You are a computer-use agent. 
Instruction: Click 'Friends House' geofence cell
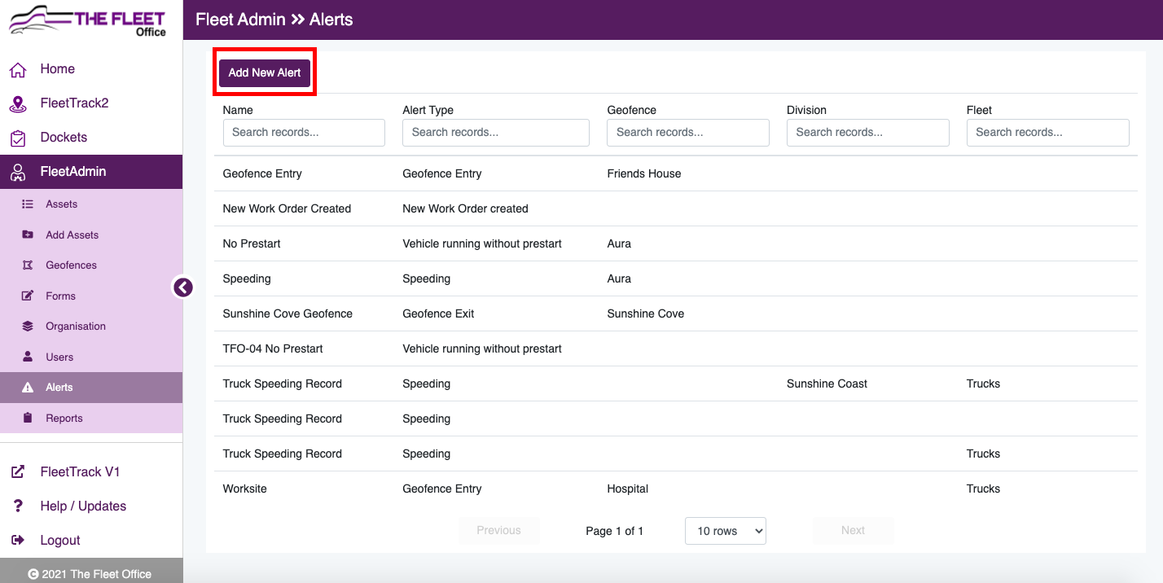coord(644,173)
